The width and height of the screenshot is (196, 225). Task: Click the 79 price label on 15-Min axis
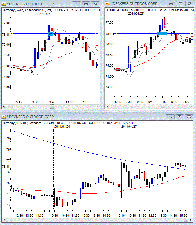point(8,138)
